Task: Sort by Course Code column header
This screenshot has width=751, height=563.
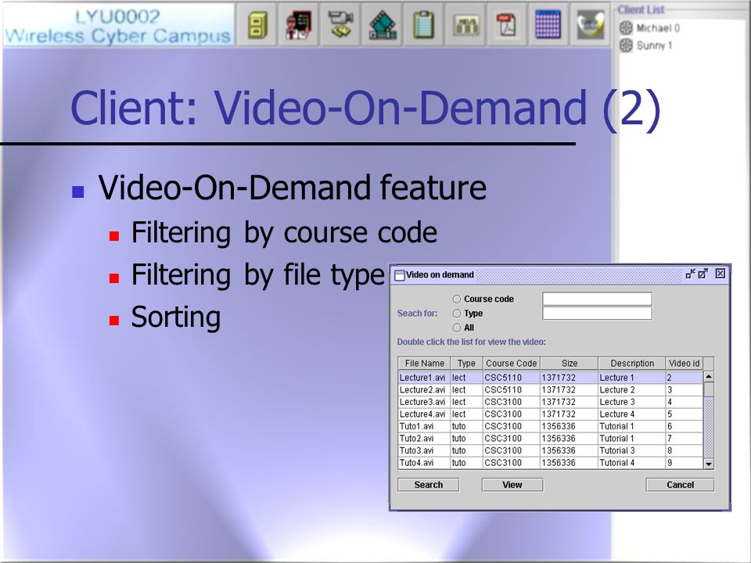Action: (511, 364)
